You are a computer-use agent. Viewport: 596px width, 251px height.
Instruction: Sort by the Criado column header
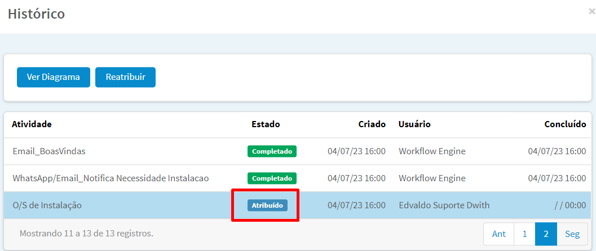(x=372, y=124)
